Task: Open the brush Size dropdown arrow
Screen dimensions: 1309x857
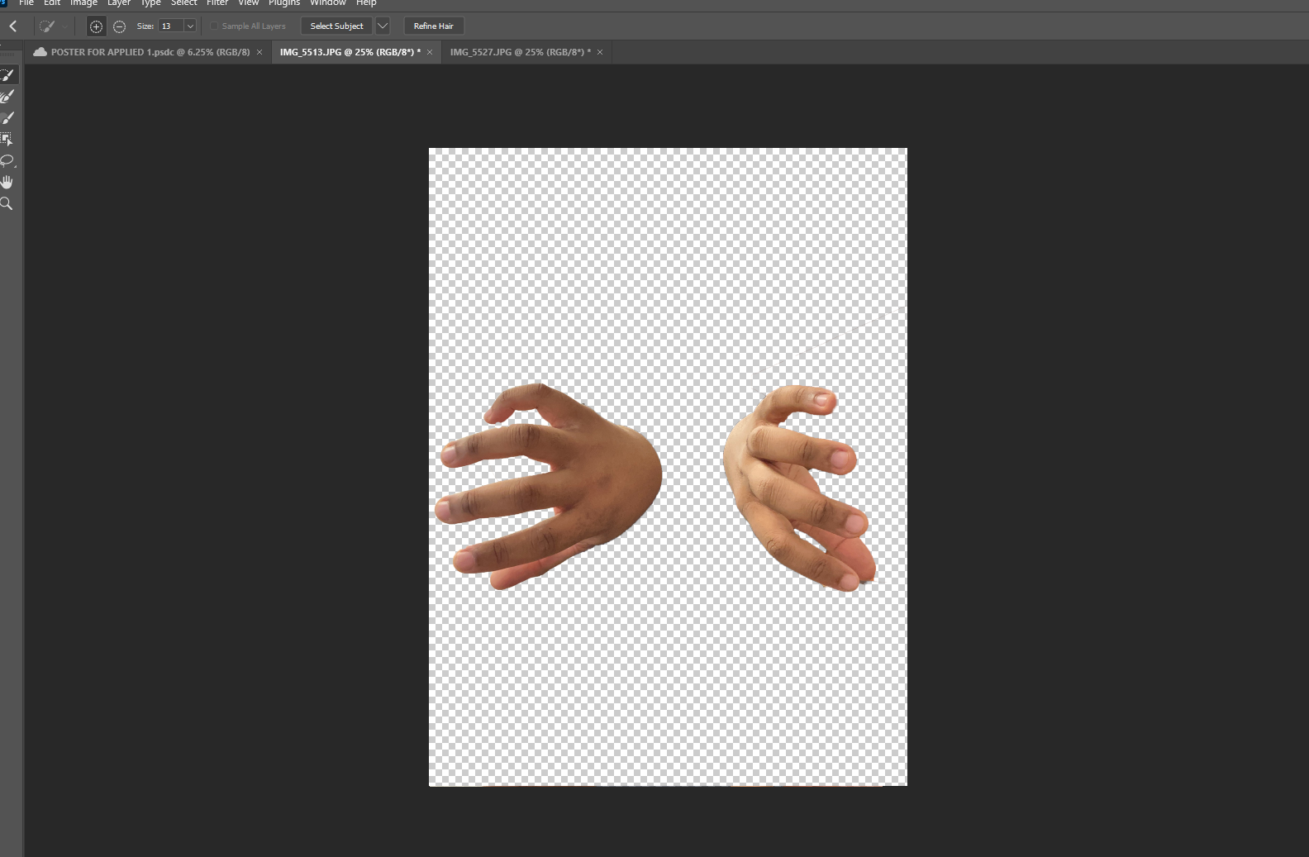Action: pyautogui.click(x=190, y=26)
